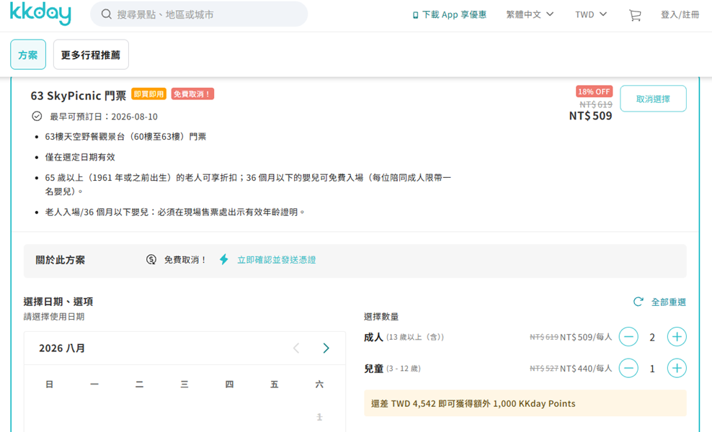Click the 即買即用 badge

tap(148, 94)
